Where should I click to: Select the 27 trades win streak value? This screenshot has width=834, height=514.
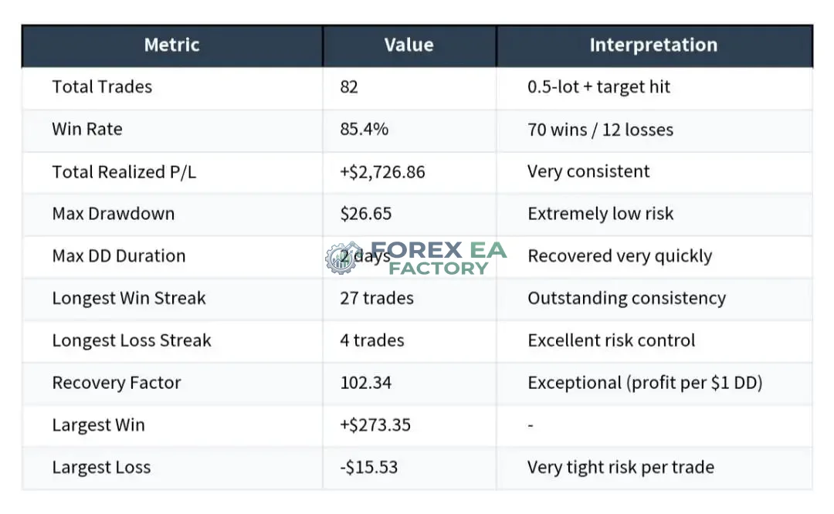pos(377,298)
